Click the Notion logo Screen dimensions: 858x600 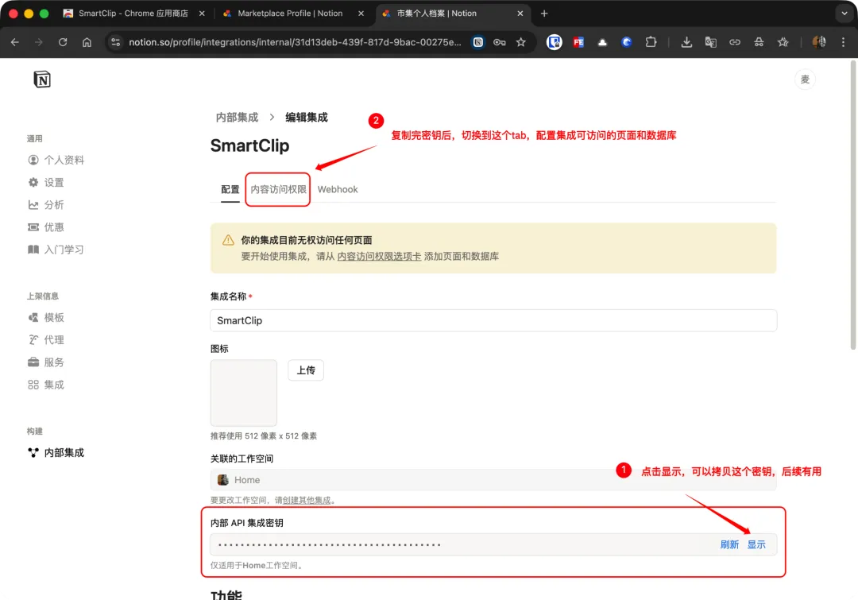click(42, 79)
